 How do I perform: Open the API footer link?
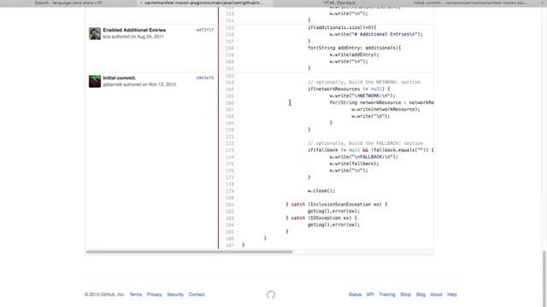point(370,294)
